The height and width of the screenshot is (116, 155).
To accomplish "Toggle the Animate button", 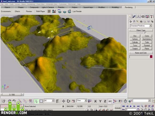I will [x=118, y=108].
